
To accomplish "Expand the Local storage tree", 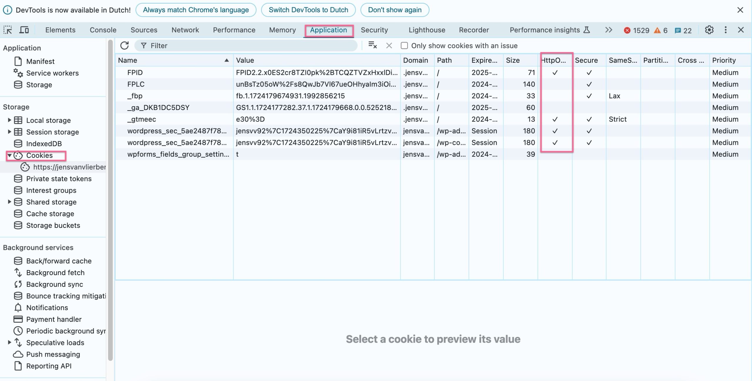I will tap(9, 120).
